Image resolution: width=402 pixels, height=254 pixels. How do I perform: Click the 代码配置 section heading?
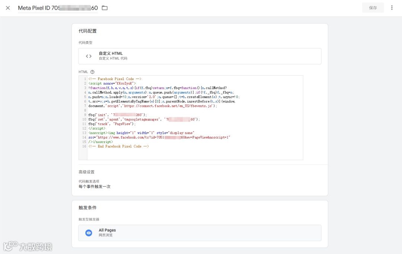click(x=87, y=31)
